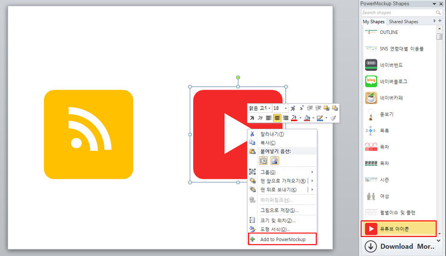Viewport: 446px width, 256px height.
Task: Paste as picture icon in paste options
Action: click(275, 160)
